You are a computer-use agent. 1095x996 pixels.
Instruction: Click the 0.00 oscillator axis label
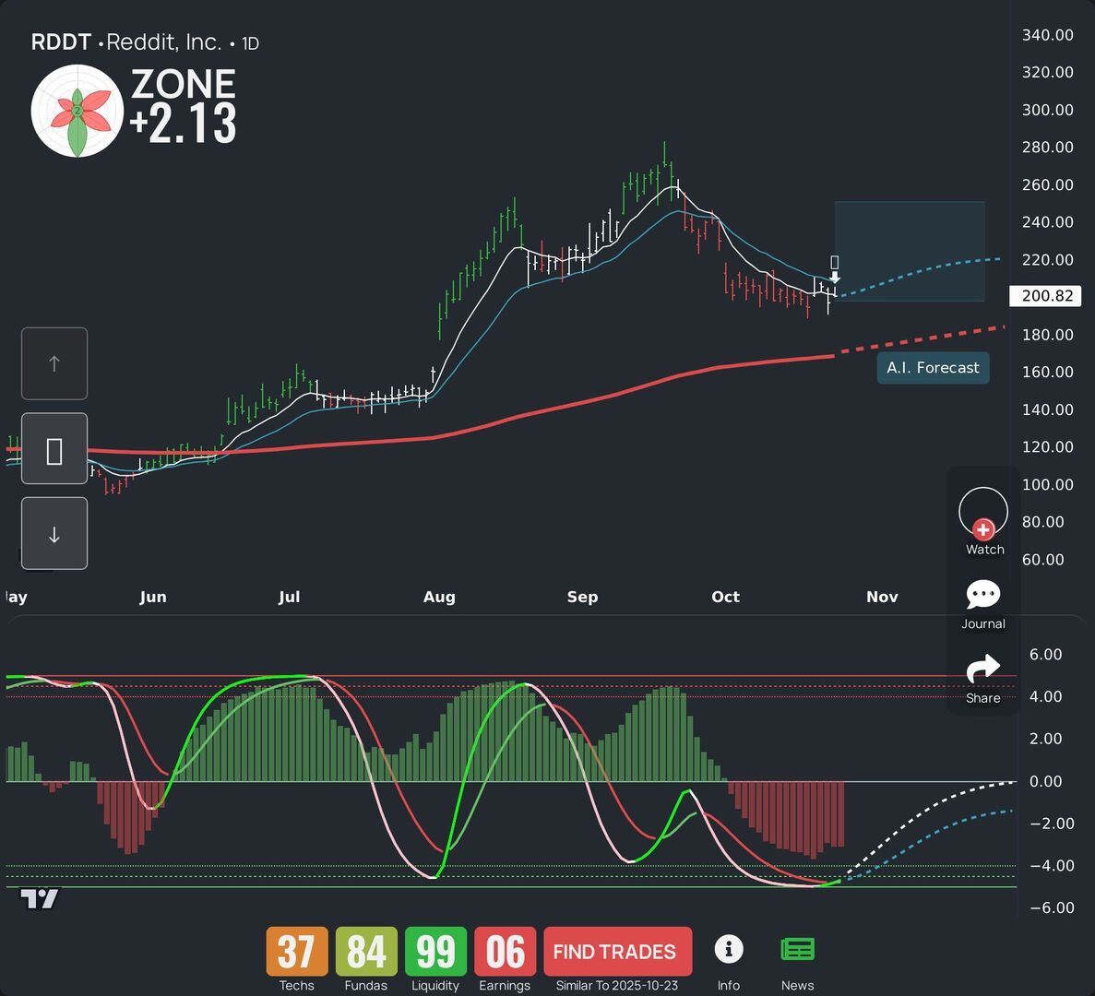tap(1045, 782)
